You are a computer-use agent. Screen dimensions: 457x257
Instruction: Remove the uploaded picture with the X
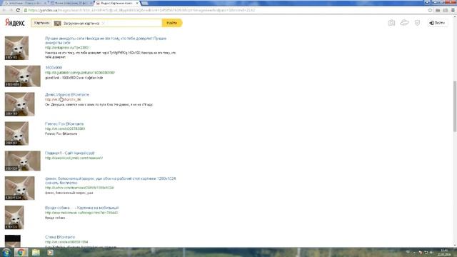(x=103, y=23)
